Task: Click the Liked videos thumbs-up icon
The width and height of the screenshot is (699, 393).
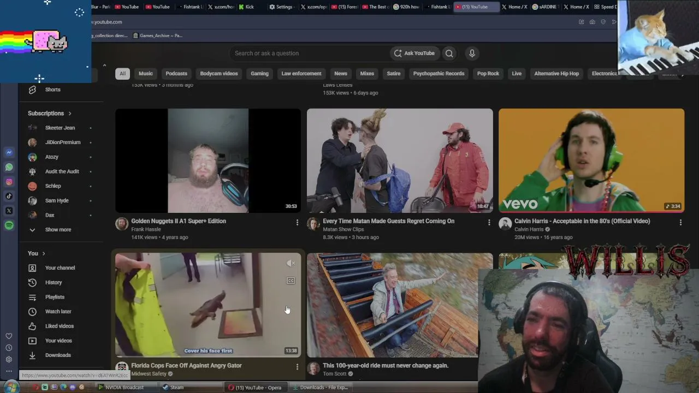Action: [32, 326]
